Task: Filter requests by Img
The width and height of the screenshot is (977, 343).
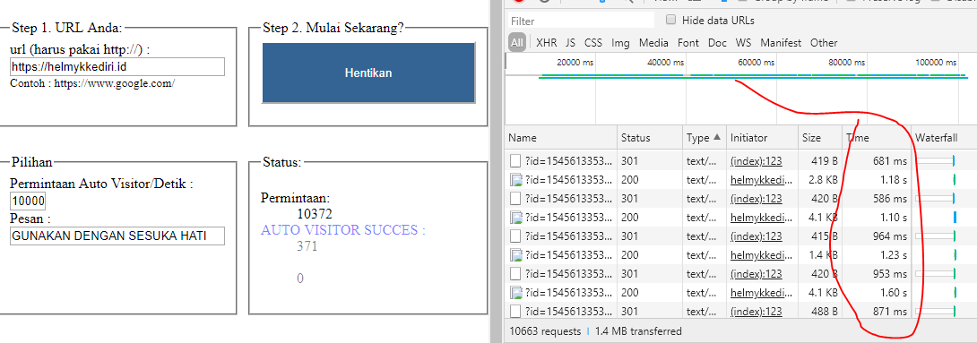Action: coord(620,43)
